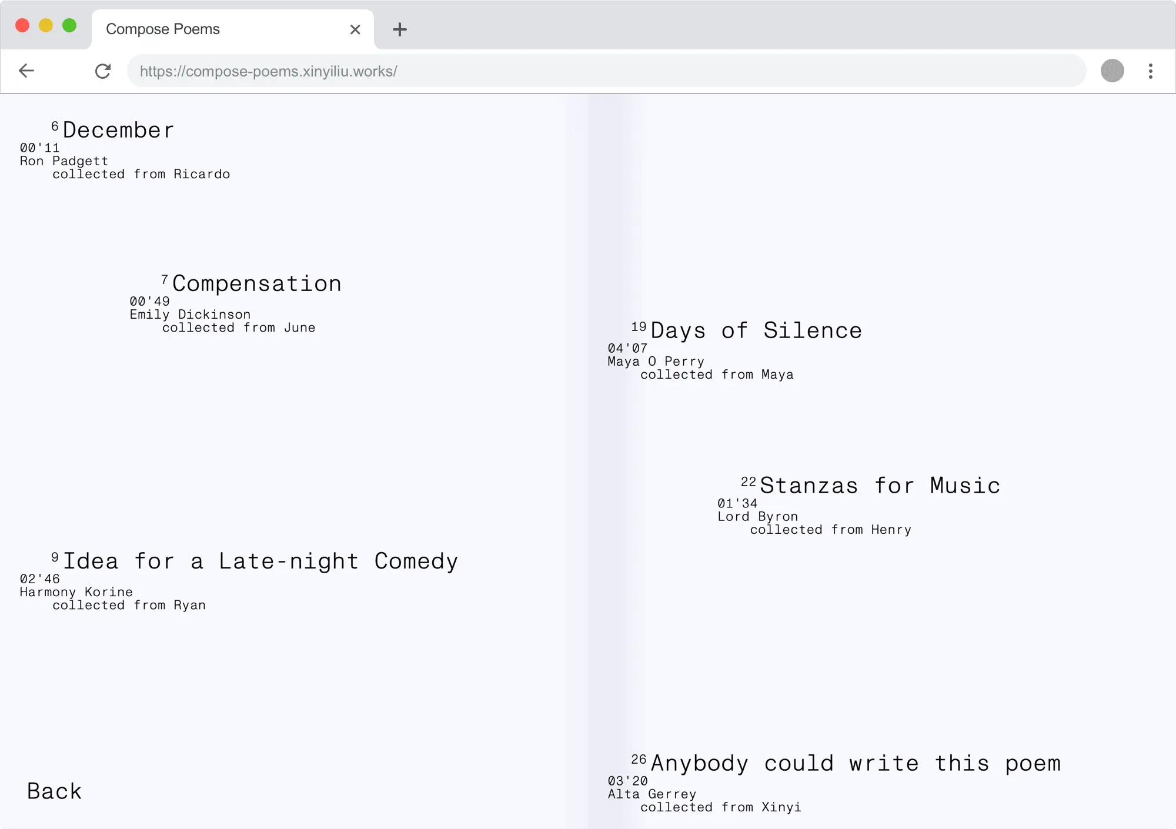Open the three-dot browser menu
Viewport: 1176px width, 829px height.
click(1151, 71)
